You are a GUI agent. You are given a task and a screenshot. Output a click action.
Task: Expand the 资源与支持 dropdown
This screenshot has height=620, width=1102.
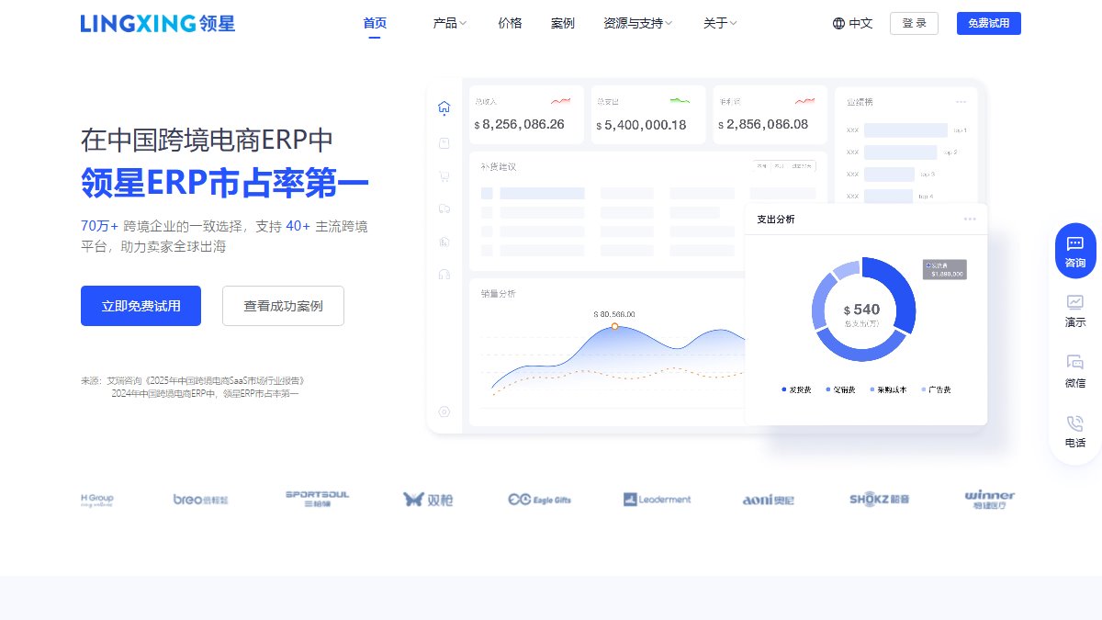click(x=638, y=23)
